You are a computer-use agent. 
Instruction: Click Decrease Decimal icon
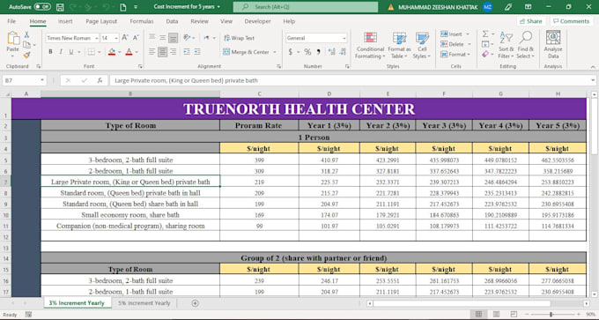pyautogui.click(x=343, y=52)
